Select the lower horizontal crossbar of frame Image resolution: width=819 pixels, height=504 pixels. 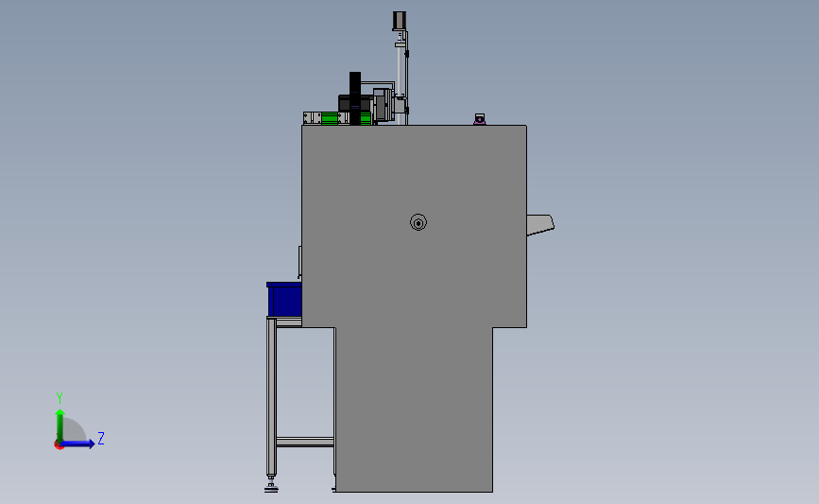[305, 443]
